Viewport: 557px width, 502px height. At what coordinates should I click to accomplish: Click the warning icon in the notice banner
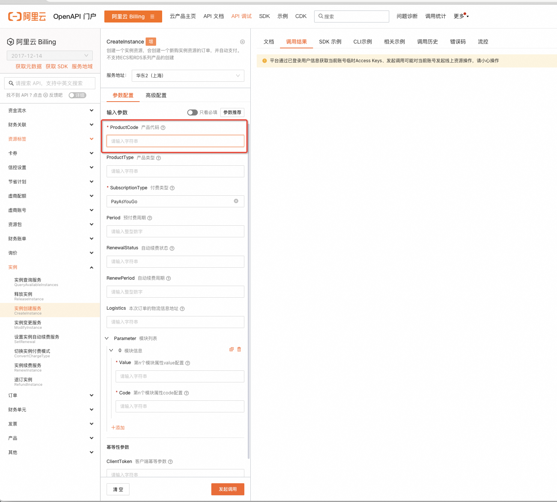coord(265,61)
